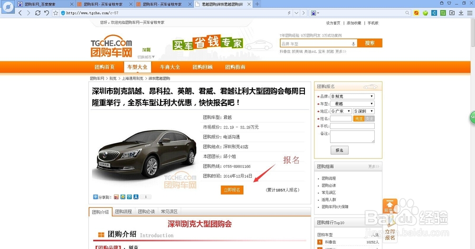This screenshot has height=249, width=475.
Task: Click the 姓名 input field
Action: click(x=341, y=119)
